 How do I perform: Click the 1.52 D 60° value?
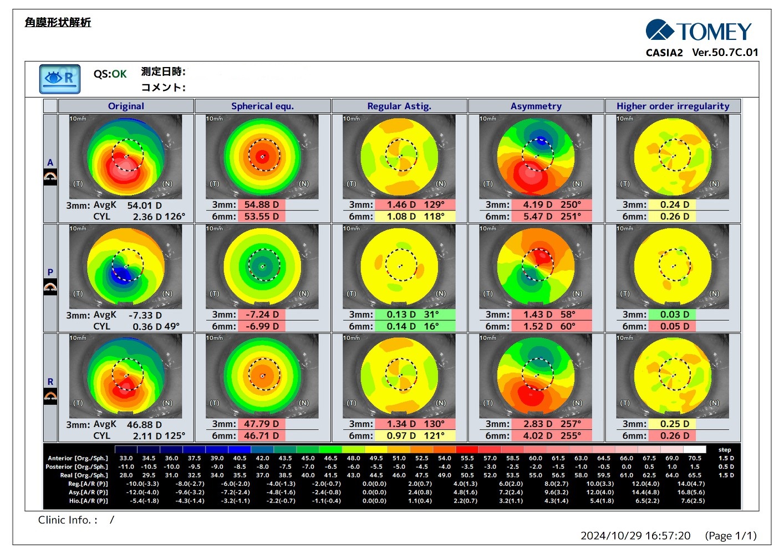(552, 326)
